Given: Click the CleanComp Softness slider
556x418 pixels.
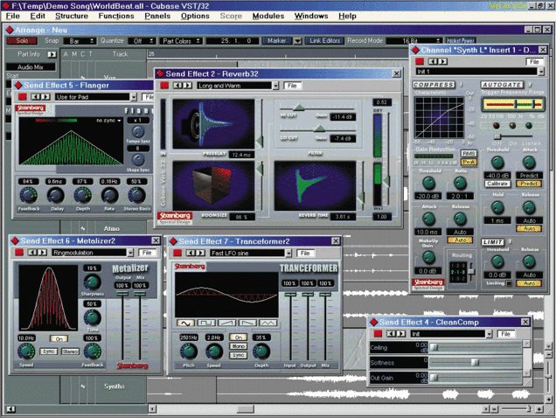Looking at the screenshot, I should coord(475,361).
